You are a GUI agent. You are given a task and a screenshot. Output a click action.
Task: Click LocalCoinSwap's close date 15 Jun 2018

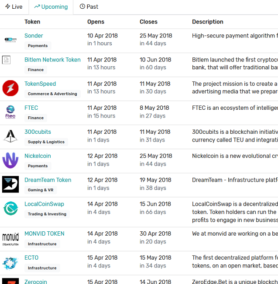(155, 204)
